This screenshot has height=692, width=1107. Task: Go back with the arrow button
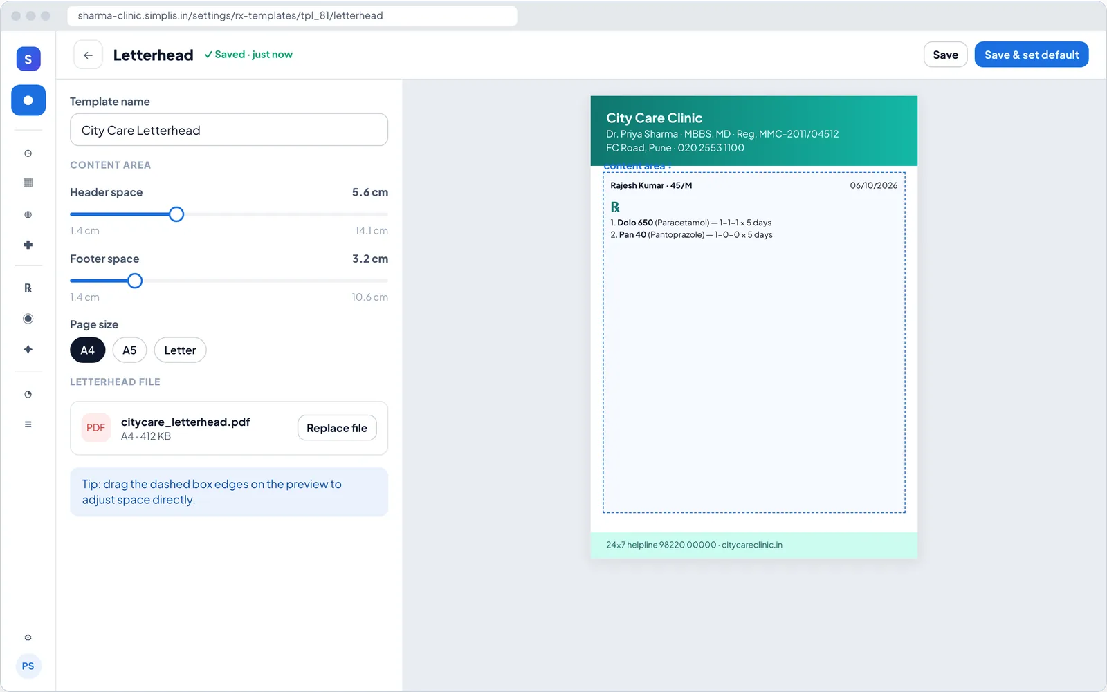tap(88, 55)
